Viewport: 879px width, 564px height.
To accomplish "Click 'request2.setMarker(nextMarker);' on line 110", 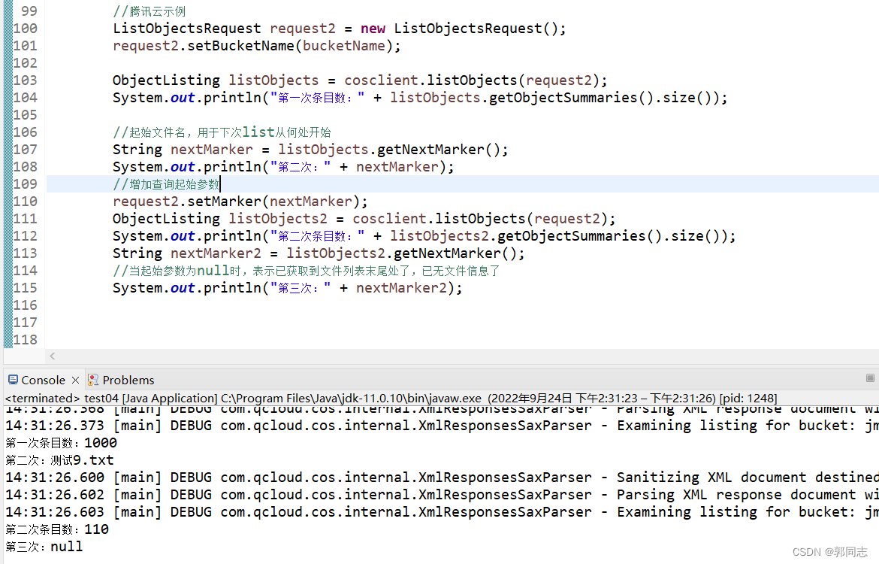I will 240,202.
